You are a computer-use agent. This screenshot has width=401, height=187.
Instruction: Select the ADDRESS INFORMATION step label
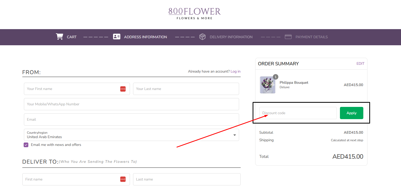pos(145,37)
